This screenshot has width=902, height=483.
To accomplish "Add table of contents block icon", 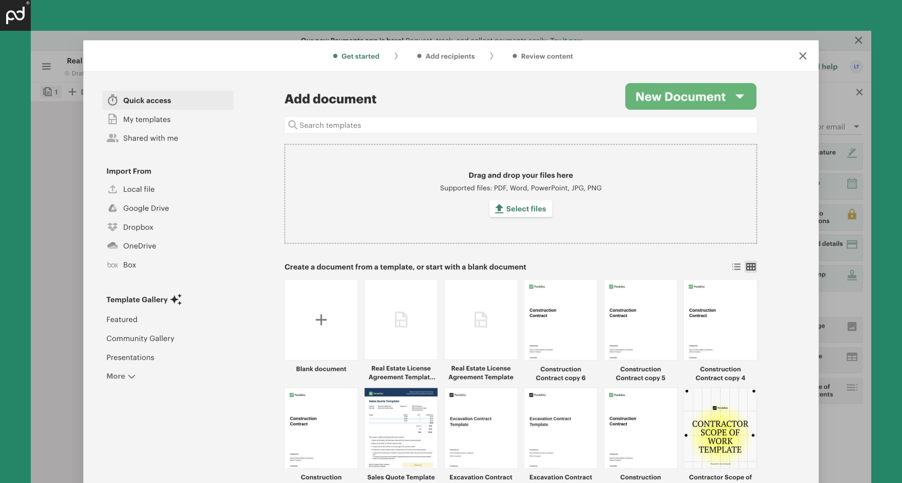I will [852, 388].
